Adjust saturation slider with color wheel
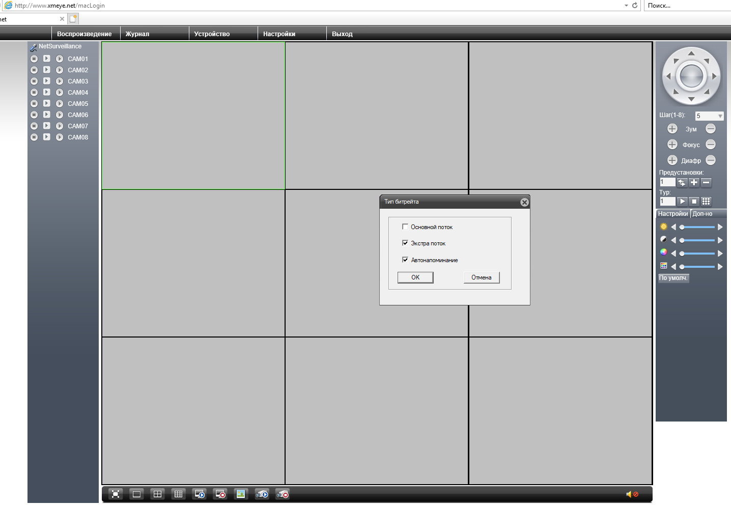The height and width of the screenshot is (505, 731). tap(696, 254)
